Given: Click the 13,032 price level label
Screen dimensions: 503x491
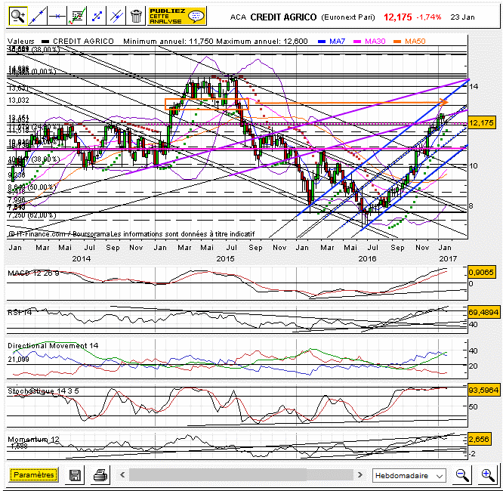Looking at the screenshot, I should (x=18, y=100).
